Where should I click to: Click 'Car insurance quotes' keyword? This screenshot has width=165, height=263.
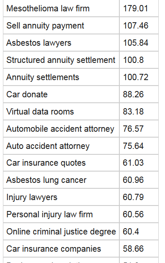pos(46,163)
